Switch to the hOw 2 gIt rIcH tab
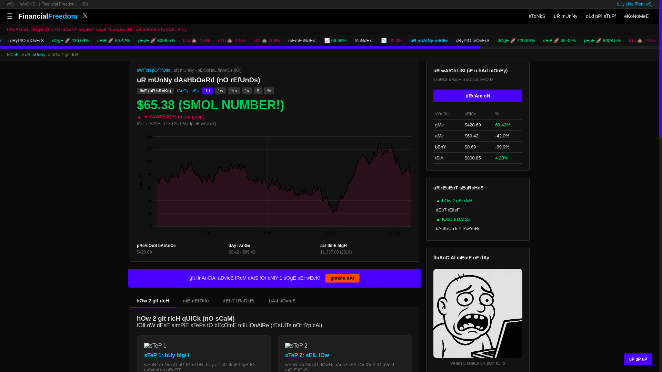662x372 pixels. [153, 301]
